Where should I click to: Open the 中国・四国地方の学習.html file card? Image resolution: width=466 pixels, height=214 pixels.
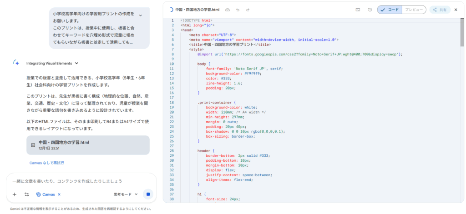pos(88,145)
